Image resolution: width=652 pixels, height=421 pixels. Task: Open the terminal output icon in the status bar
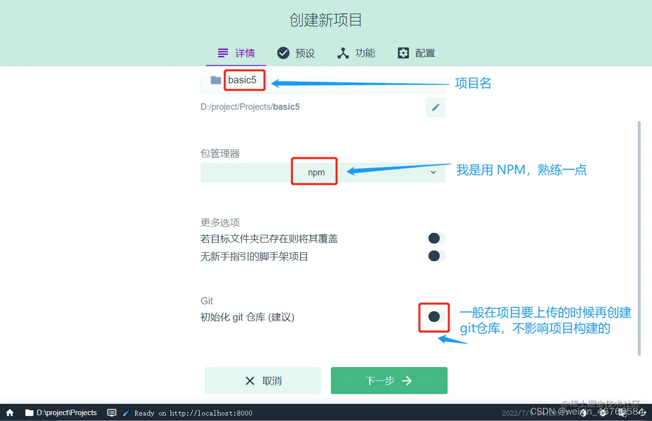pos(112,413)
